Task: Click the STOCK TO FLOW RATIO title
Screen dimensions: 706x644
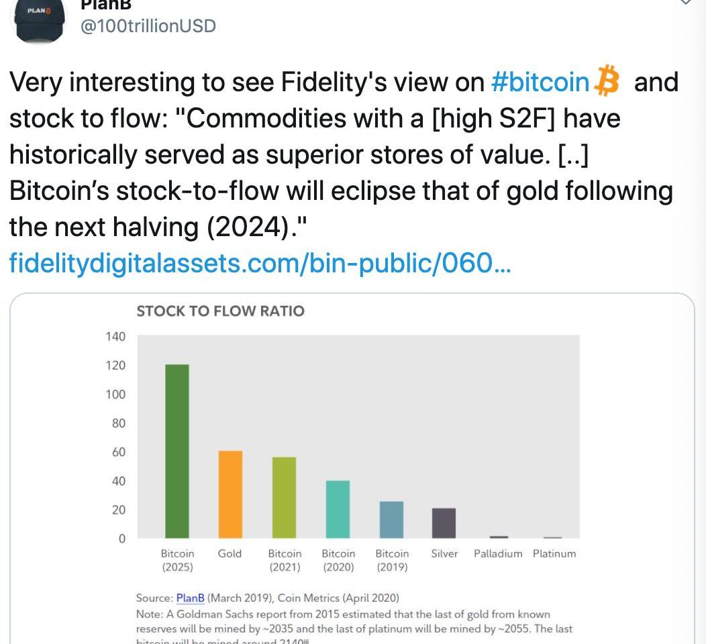Action: click(220, 311)
